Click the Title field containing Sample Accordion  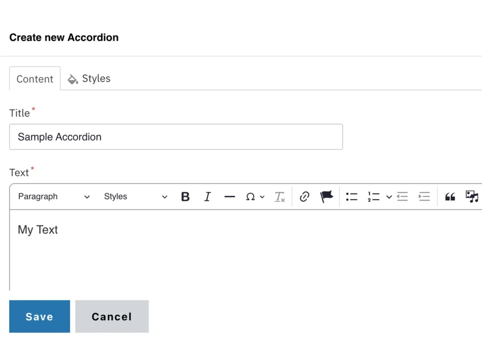click(176, 137)
